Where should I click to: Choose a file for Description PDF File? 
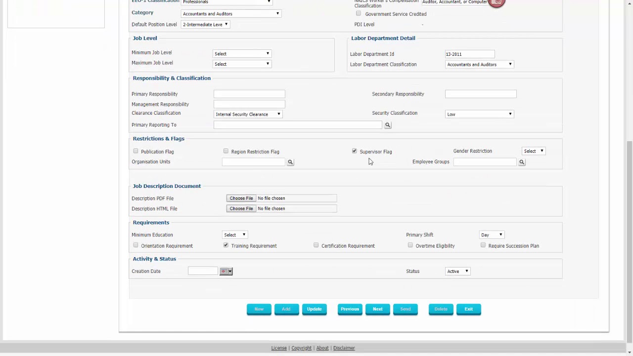[241, 198]
